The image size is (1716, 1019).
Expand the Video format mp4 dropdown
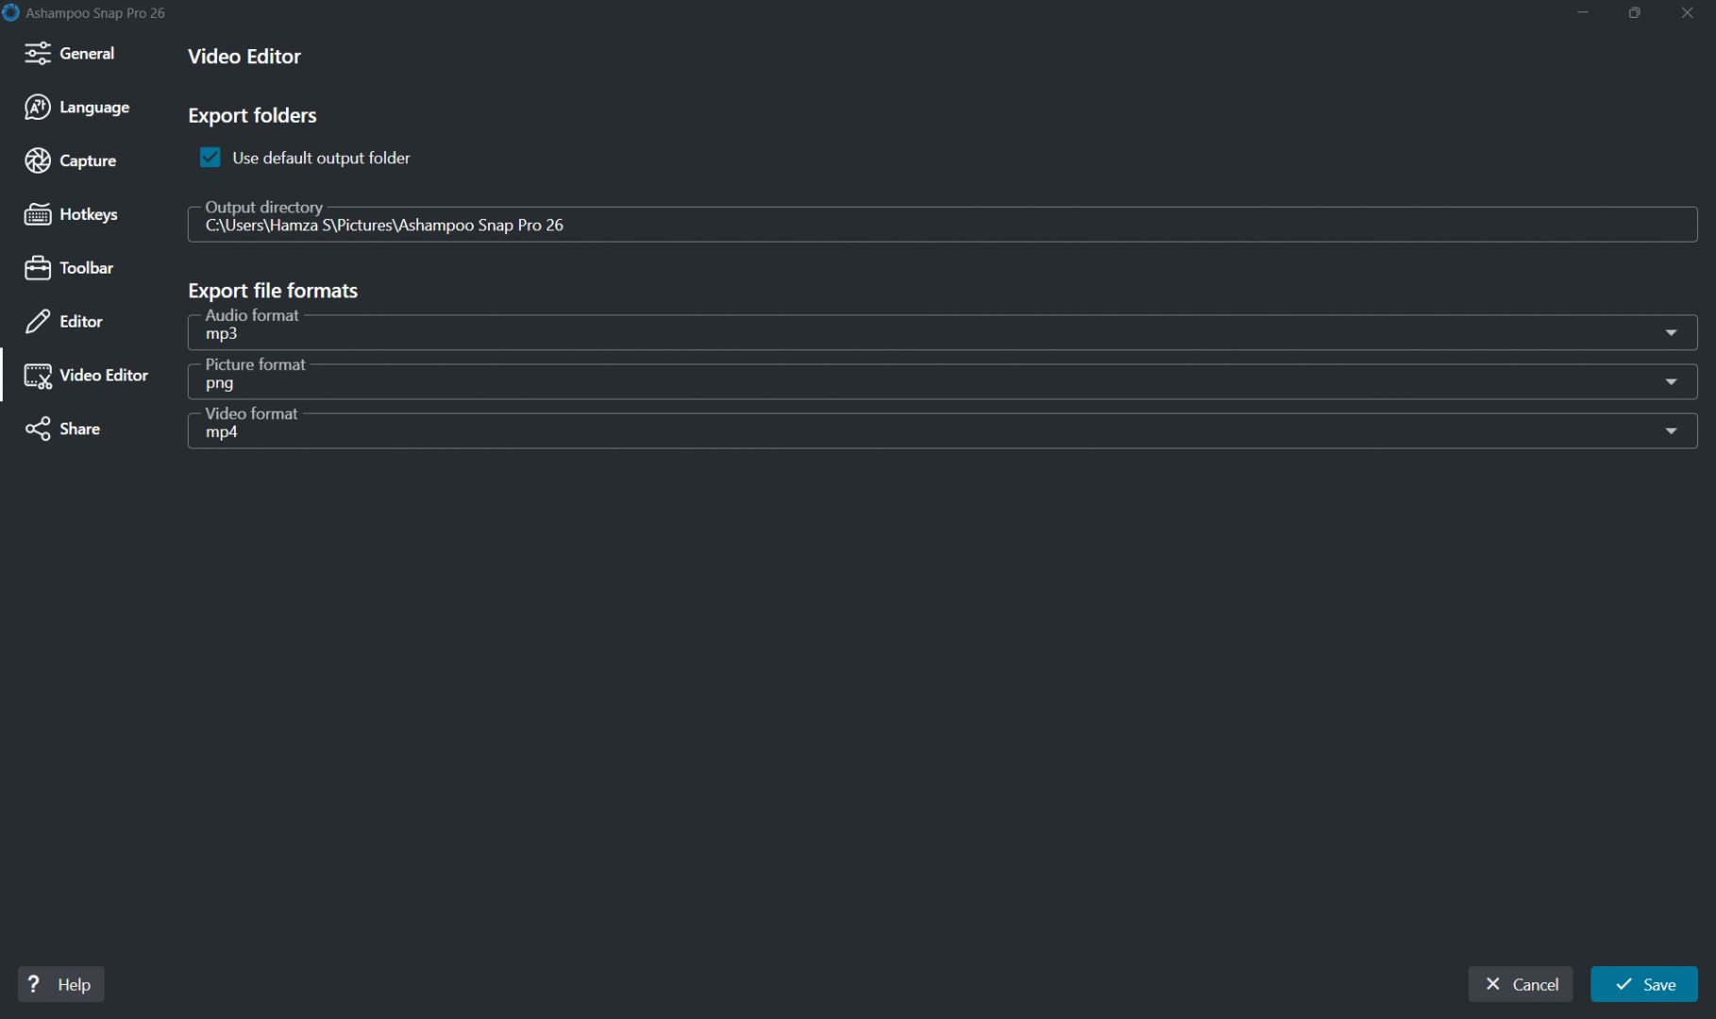click(942, 430)
